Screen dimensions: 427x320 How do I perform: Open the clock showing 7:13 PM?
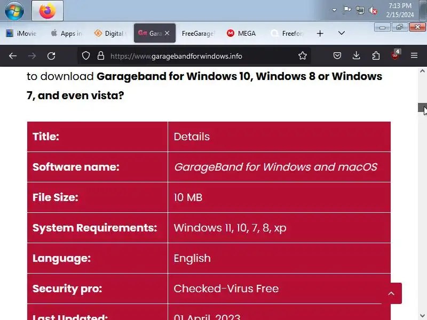point(400,10)
